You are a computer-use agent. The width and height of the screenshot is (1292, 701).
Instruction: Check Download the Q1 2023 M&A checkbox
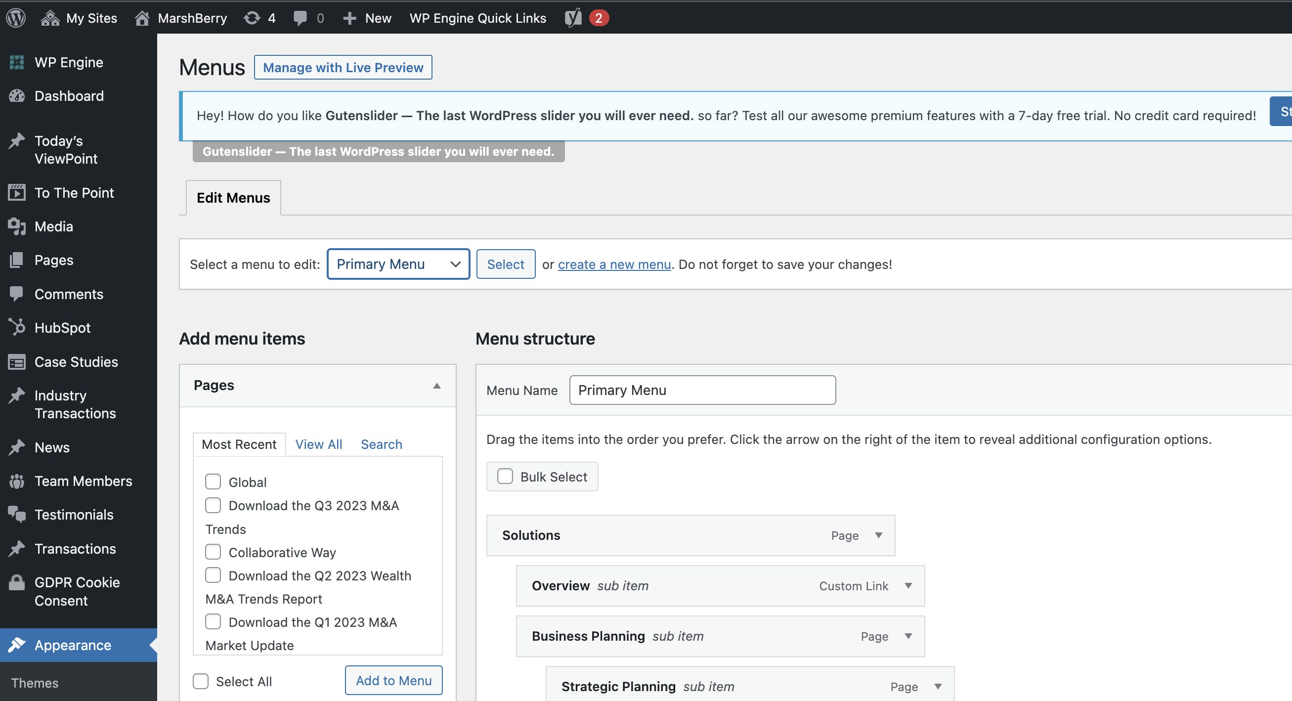click(x=213, y=622)
